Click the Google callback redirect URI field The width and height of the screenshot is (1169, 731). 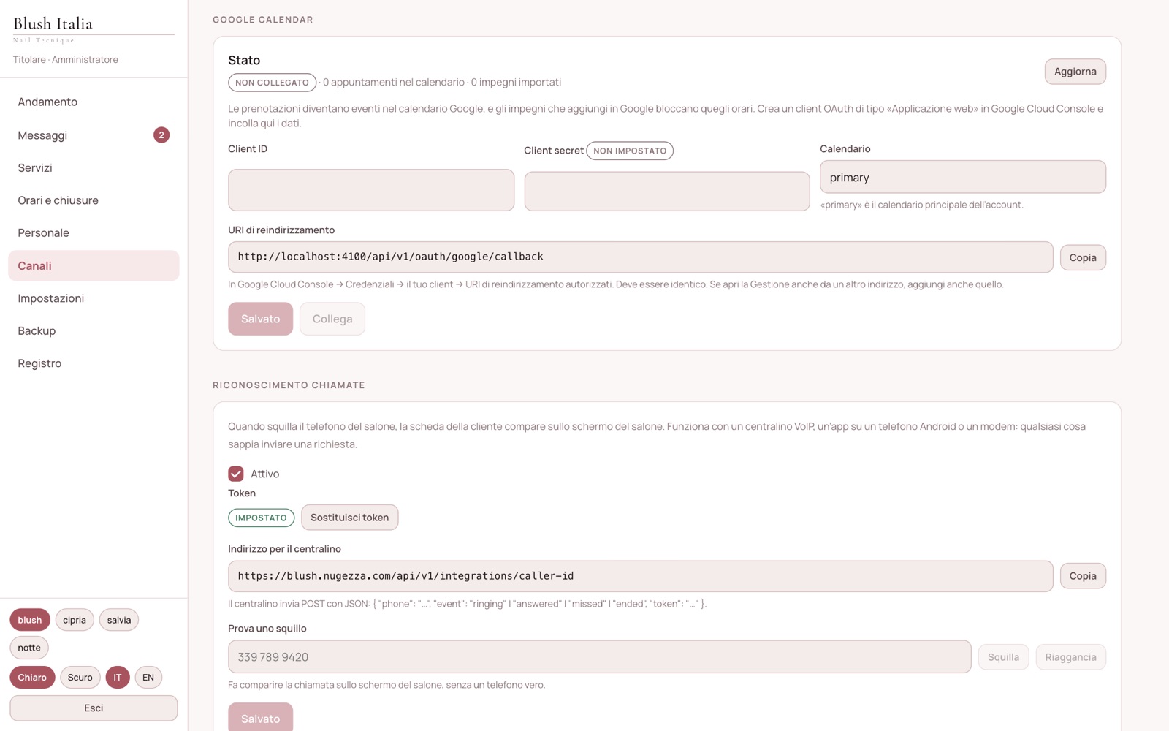[641, 257]
